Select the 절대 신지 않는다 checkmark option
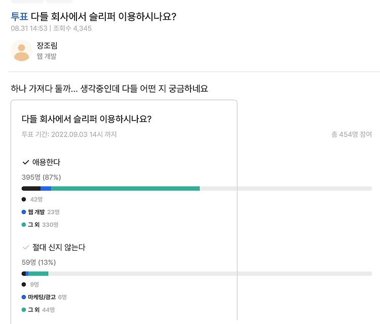 26,248
